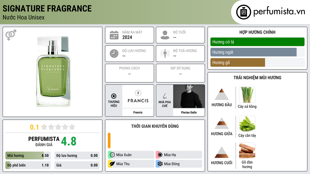Click the HƯƠNG CUỐI label

pos(222,163)
